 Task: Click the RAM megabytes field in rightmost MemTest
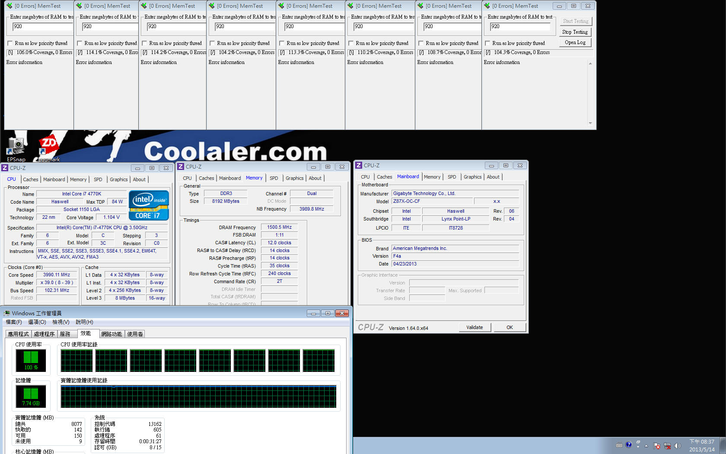[x=520, y=27]
